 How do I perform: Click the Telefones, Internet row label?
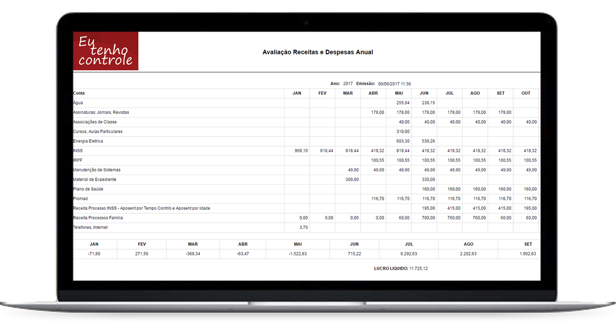[x=90, y=228]
